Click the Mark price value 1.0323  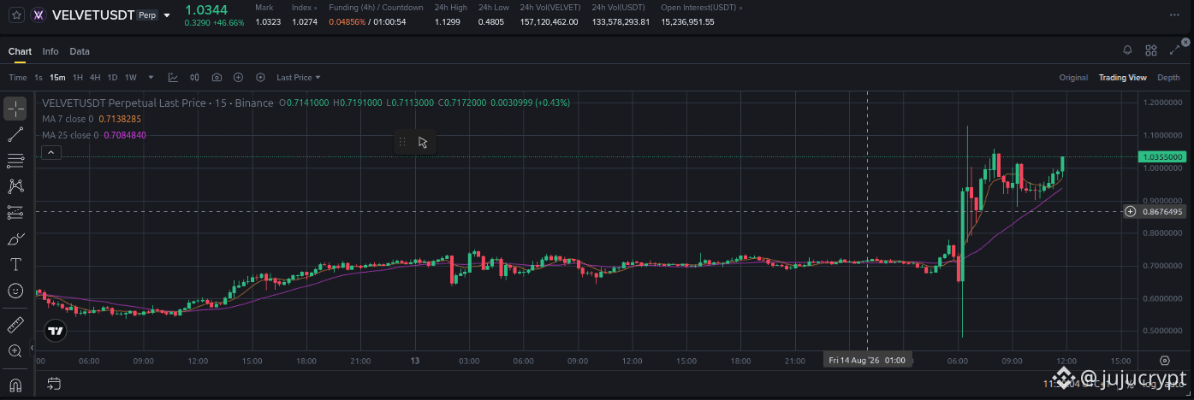coord(268,22)
